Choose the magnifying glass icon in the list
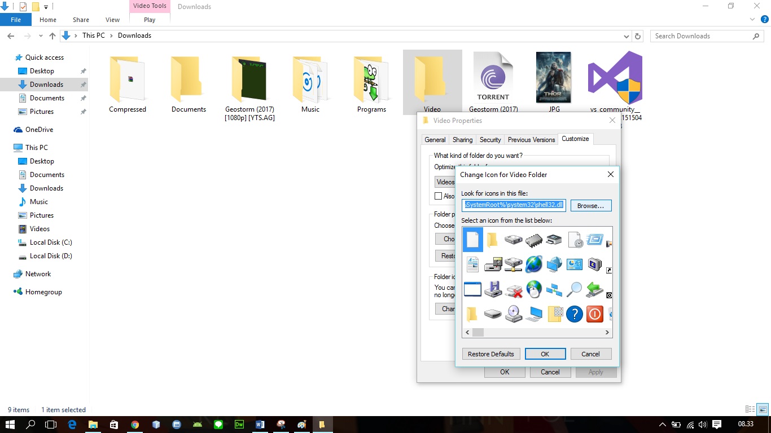 click(575, 290)
